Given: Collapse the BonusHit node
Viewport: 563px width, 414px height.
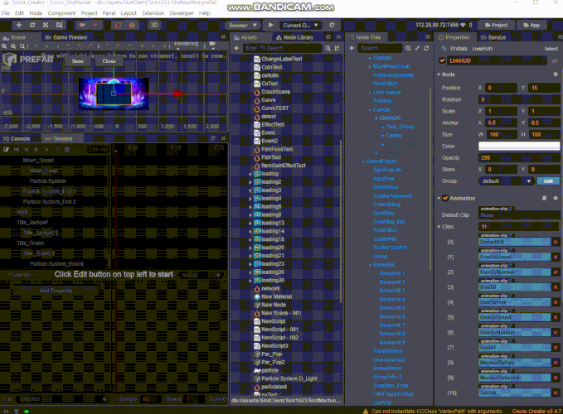Looking at the screenshot, I should pyautogui.click(x=370, y=265).
